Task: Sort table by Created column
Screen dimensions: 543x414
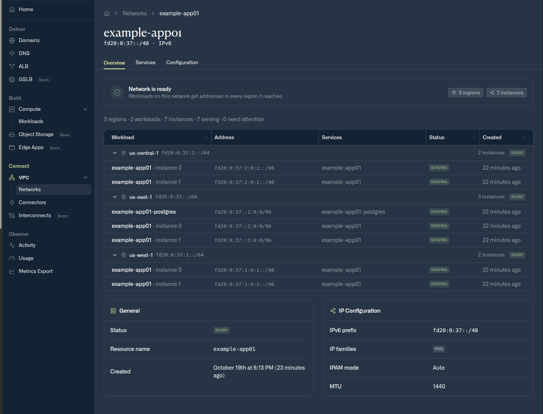Action: point(523,137)
